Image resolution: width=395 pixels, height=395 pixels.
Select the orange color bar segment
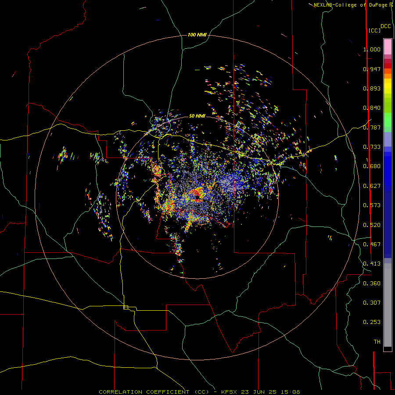pos(388,76)
